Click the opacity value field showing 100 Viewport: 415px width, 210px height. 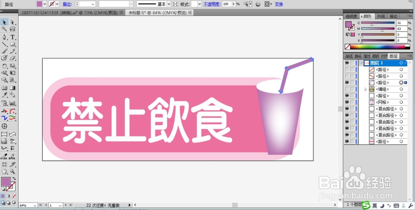[x=226, y=4]
